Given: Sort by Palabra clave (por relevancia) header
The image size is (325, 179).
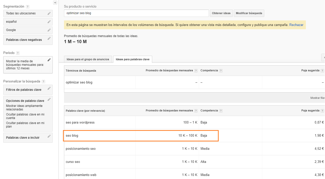Looking at the screenshot, I should tap(85, 111).
